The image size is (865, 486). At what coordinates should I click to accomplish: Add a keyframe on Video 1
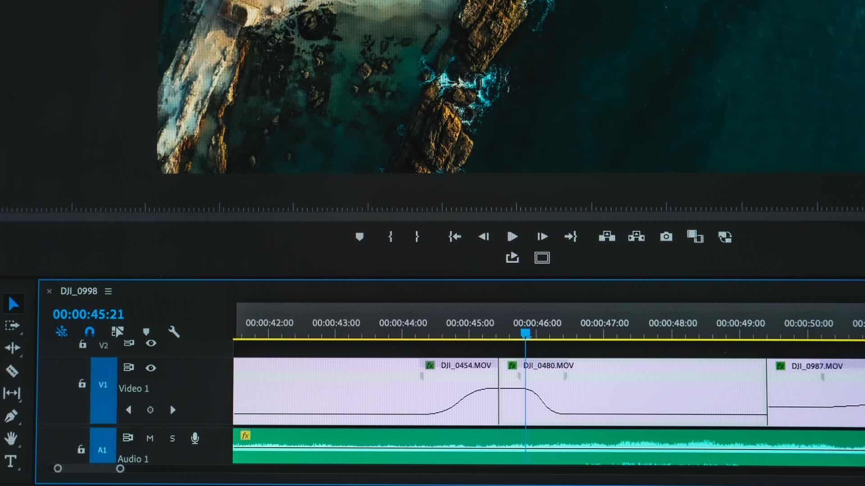click(150, 409)
